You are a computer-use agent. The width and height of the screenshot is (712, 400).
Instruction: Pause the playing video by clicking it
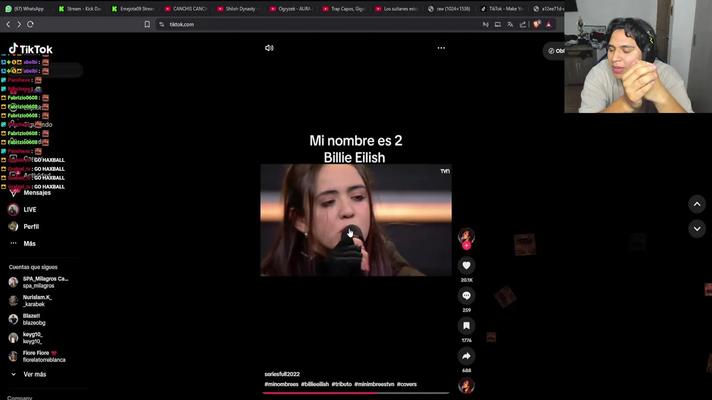356,220
